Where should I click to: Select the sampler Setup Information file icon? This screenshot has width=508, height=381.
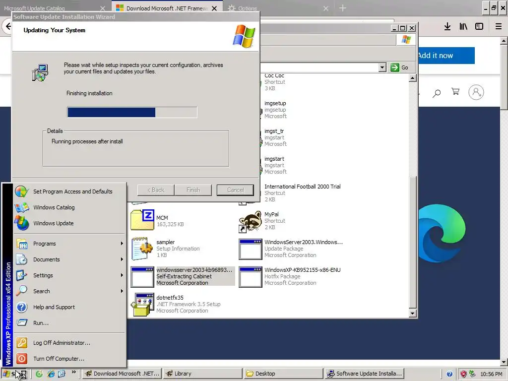pos(142,249)
